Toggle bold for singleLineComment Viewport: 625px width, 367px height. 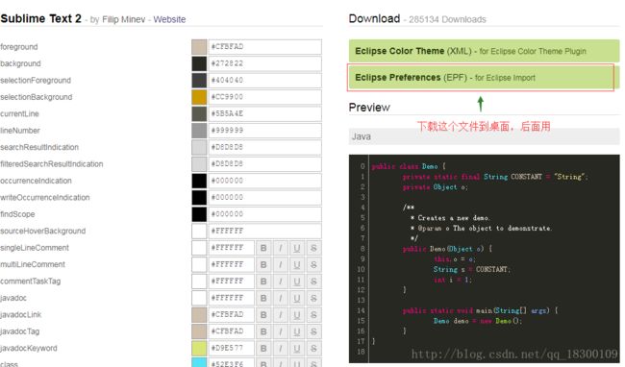[263, 248]
